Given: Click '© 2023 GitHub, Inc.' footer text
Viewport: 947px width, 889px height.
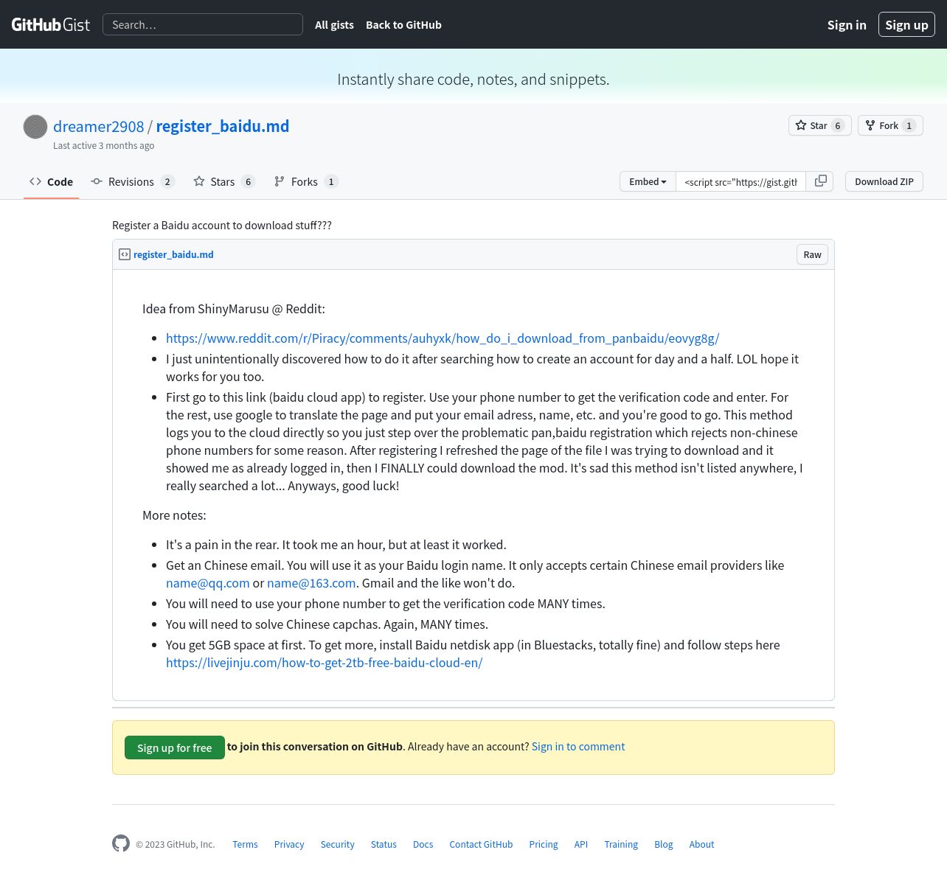Looking at the screenshot, I should 176,844.
